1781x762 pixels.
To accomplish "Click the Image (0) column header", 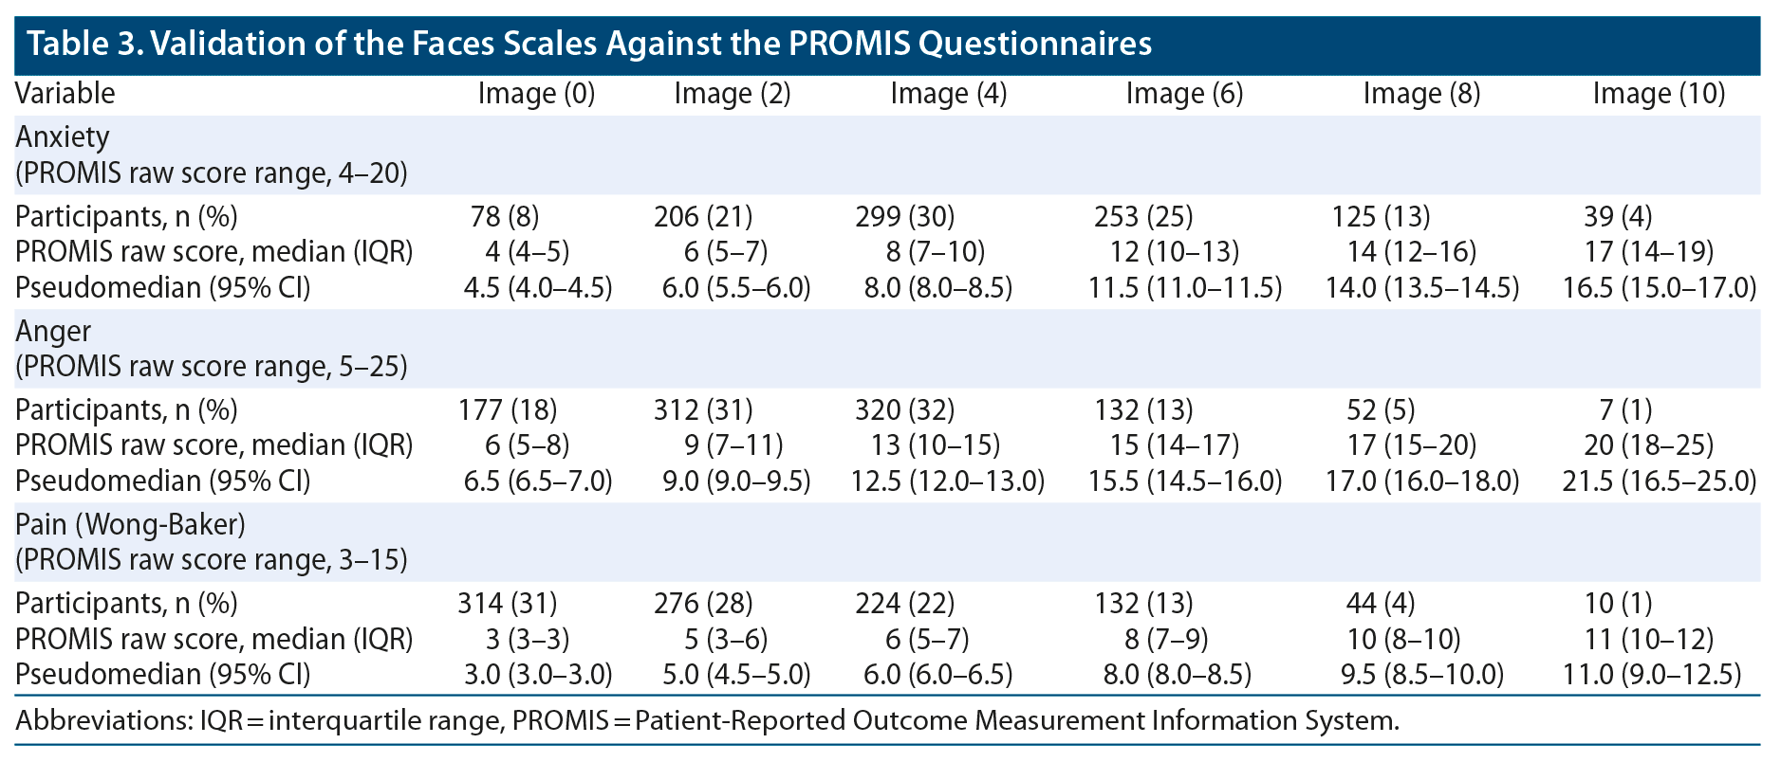I will point(536,94).
